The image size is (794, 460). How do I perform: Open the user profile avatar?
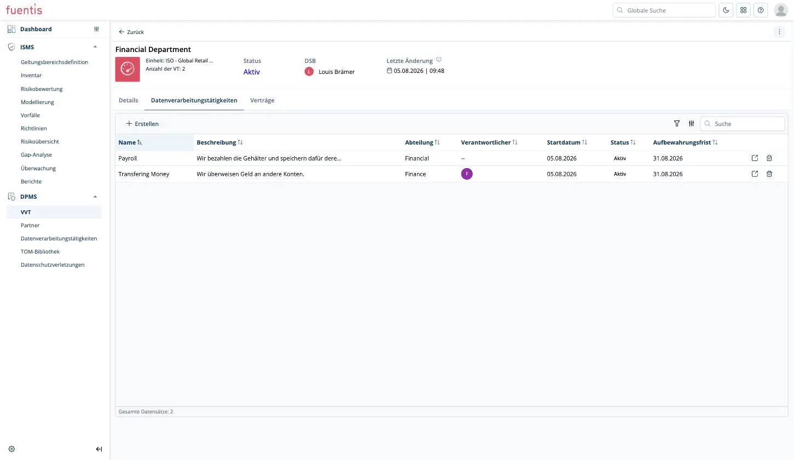point(781,10)
